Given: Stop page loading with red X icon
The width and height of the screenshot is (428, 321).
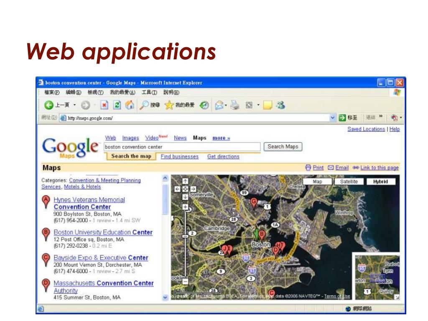Looking at the screenshot, I should 104,105.
